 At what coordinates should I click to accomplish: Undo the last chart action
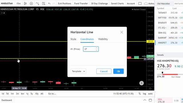(x=49, y=3)
